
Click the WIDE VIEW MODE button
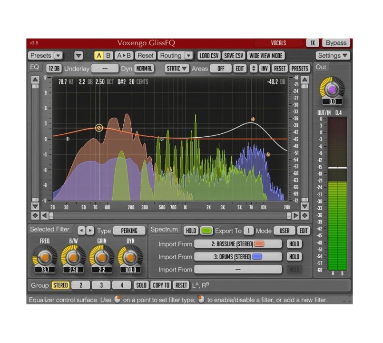click(265, 56)
